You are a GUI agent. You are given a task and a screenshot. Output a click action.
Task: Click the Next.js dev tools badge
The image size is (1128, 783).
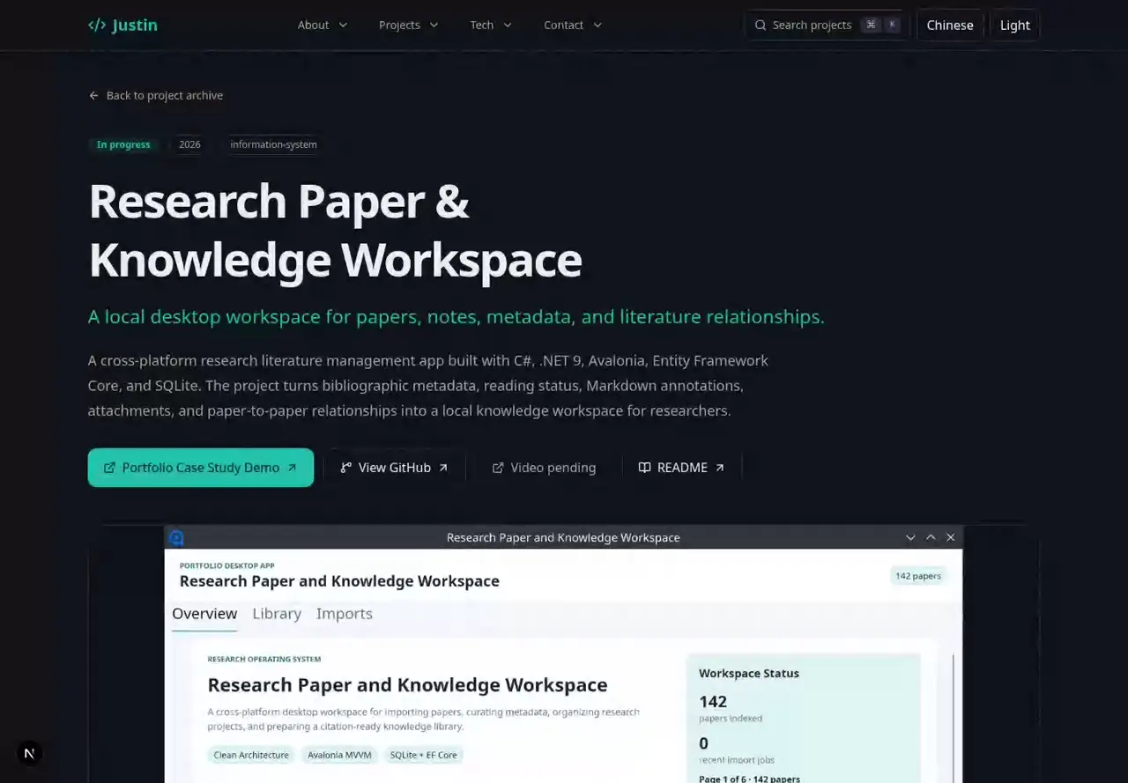coord(30,753)
